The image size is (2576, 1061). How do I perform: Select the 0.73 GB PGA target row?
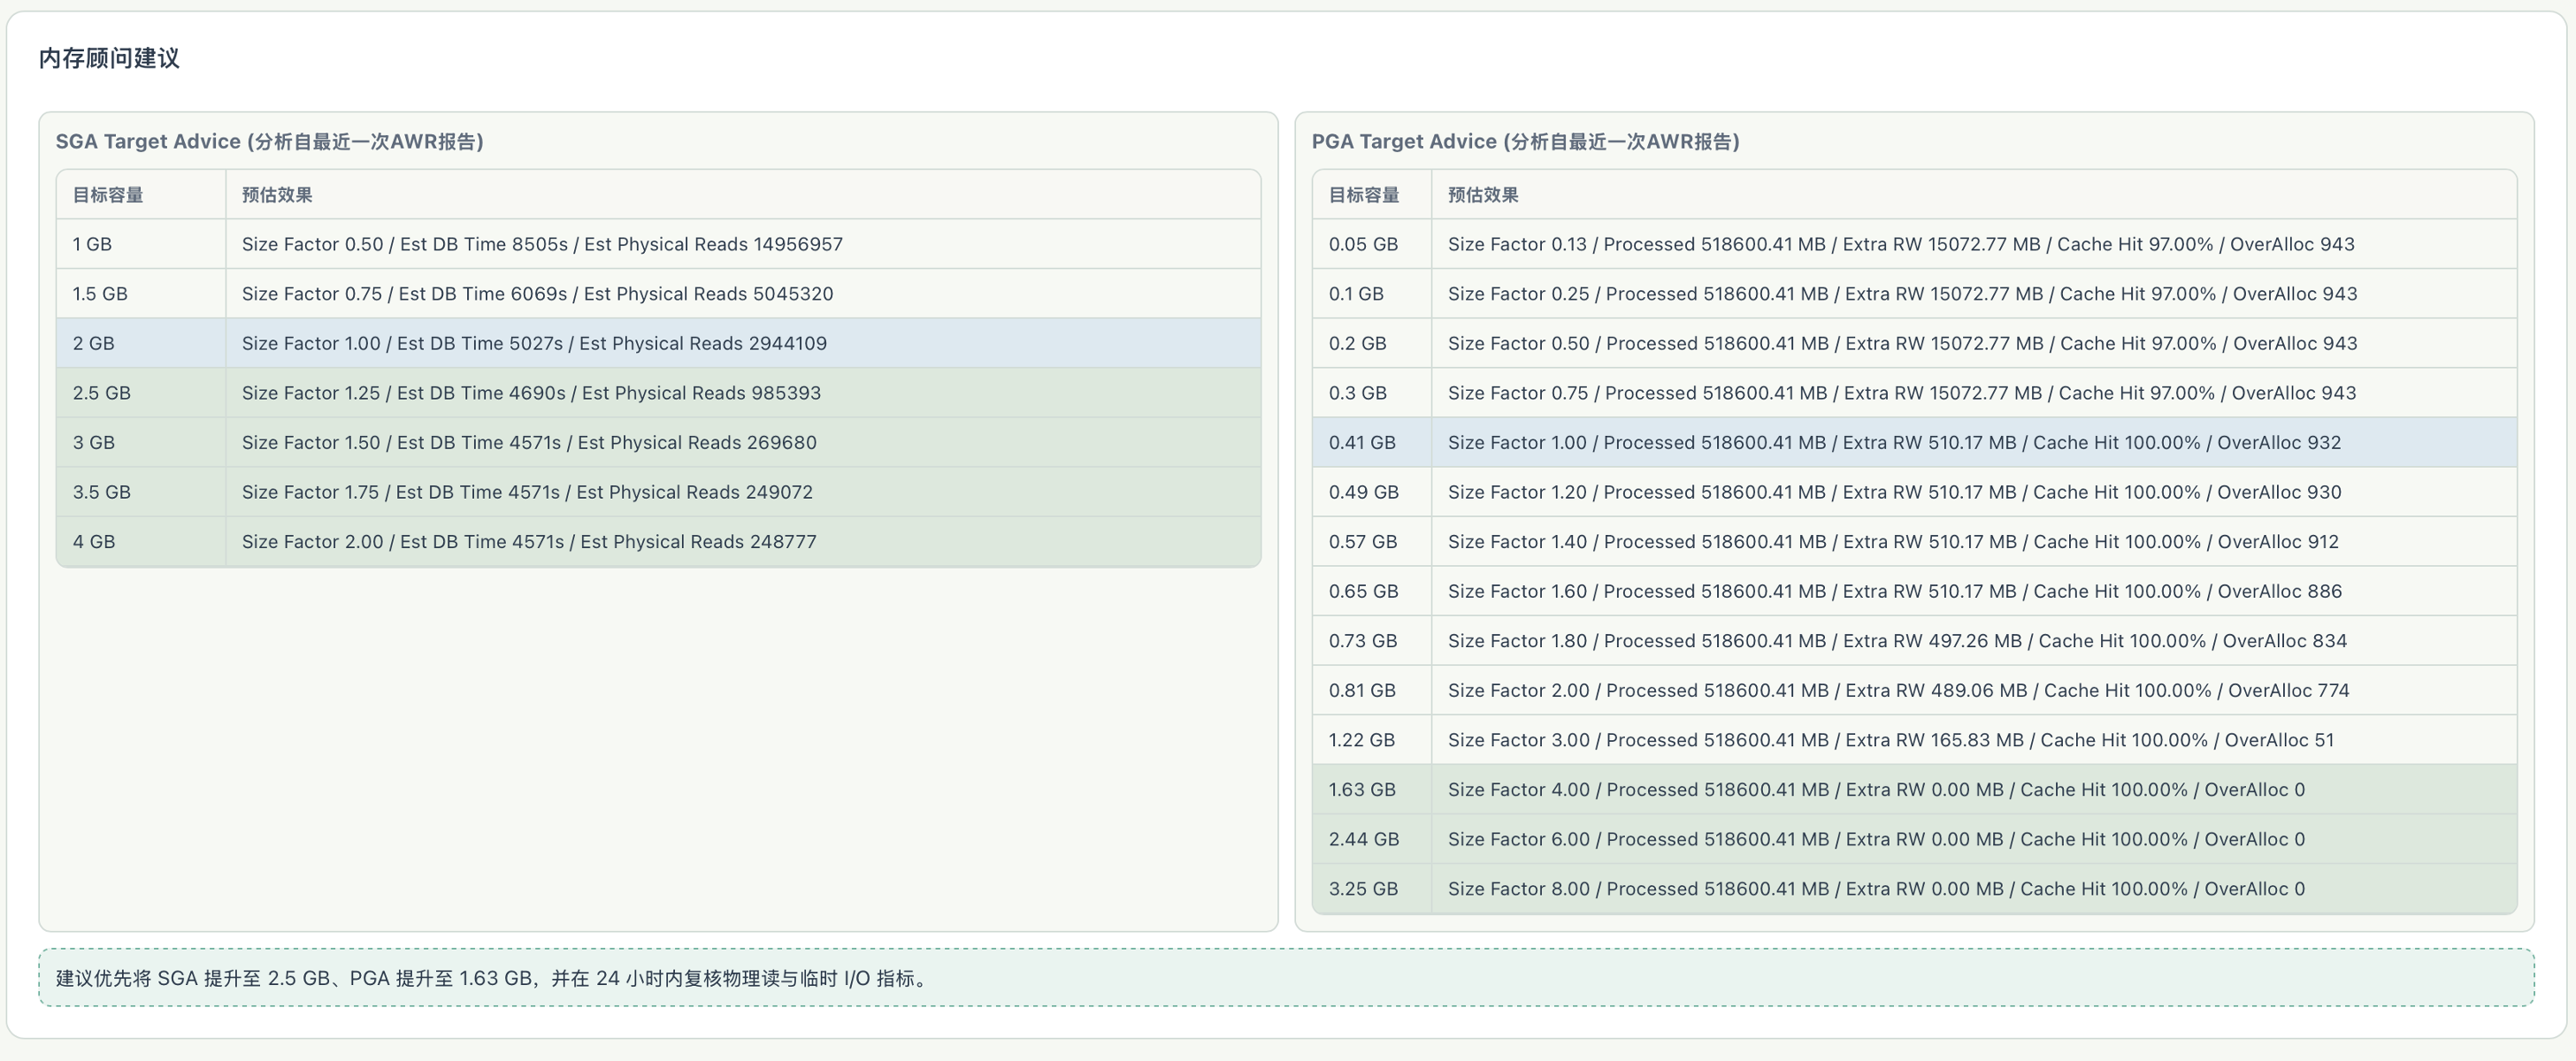1914,640
